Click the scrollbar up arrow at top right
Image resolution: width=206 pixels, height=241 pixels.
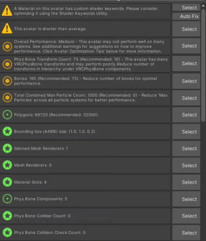(x=203, y=6)
